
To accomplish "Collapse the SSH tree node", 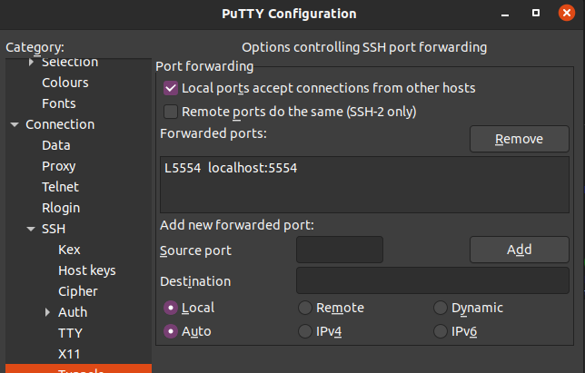I will [x=31, y=229].
